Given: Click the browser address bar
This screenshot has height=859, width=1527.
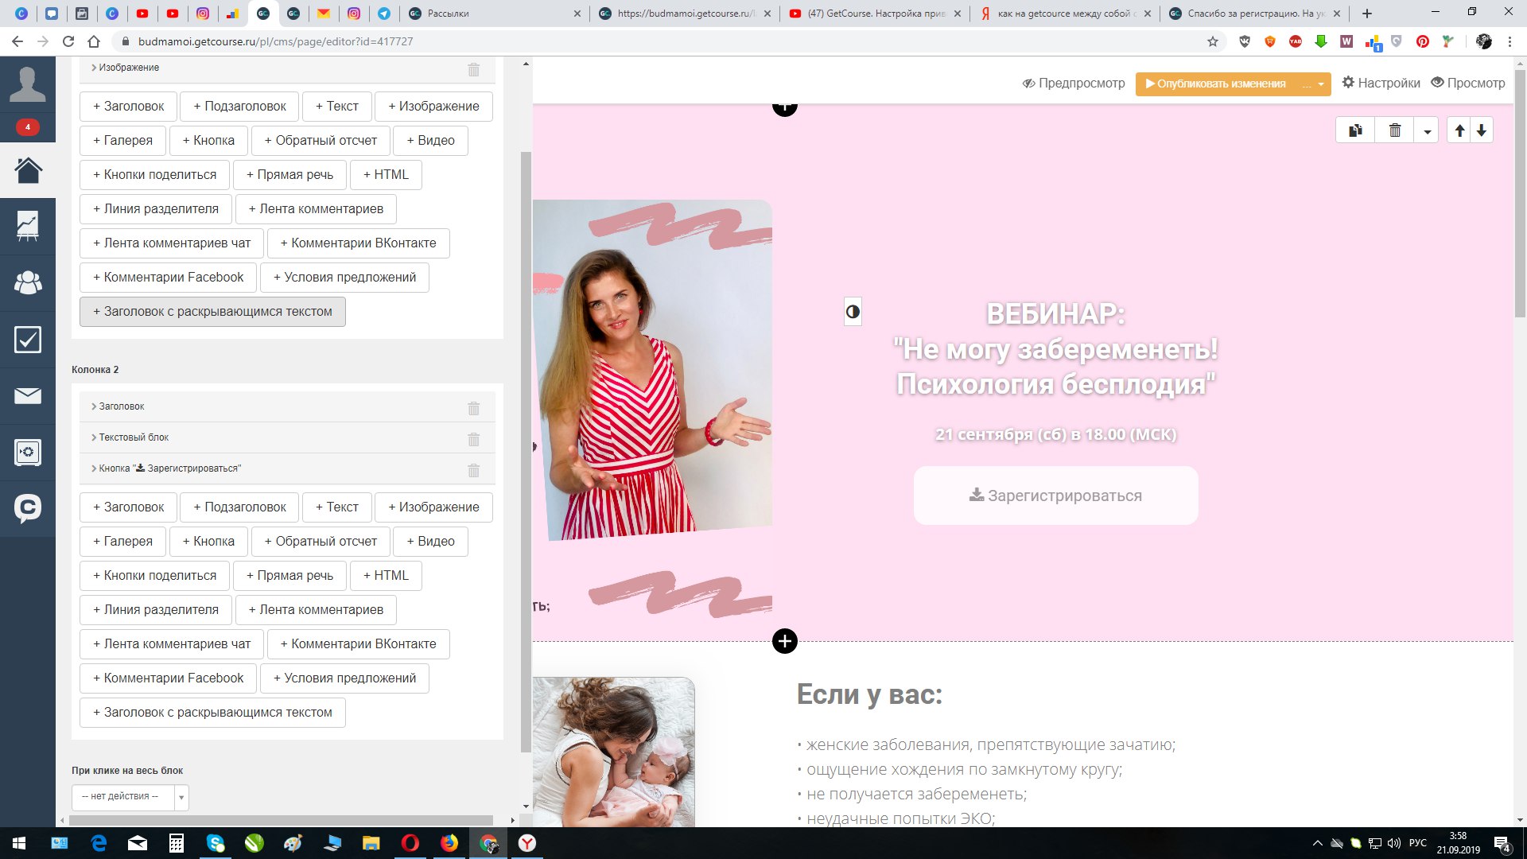Looking at the screenshot, I should pyautogui.click(x=660, y=41).
